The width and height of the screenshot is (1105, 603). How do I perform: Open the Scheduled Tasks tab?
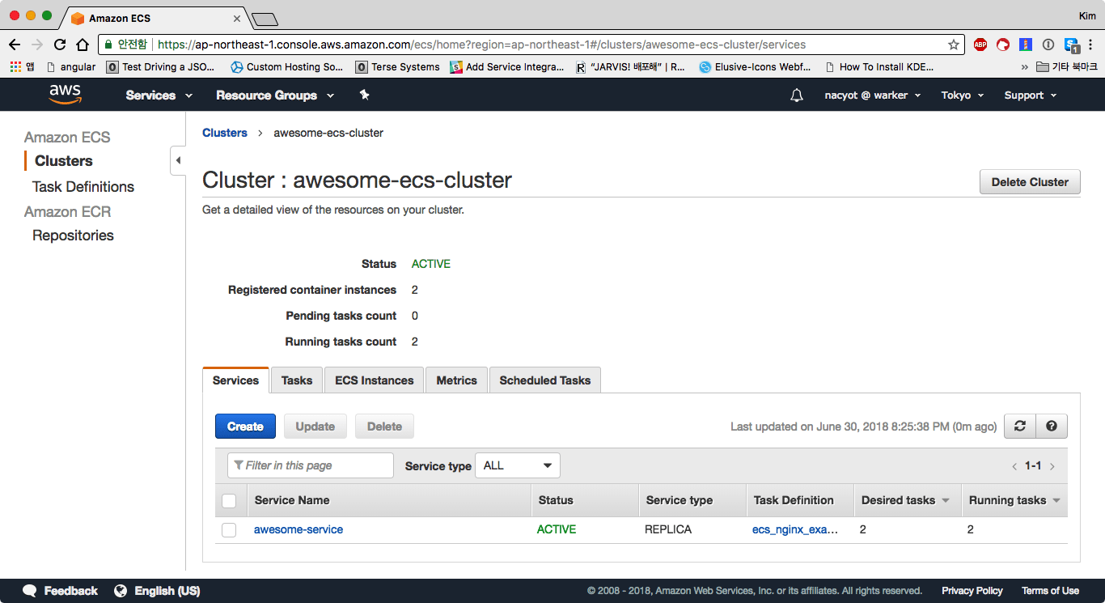544,380
